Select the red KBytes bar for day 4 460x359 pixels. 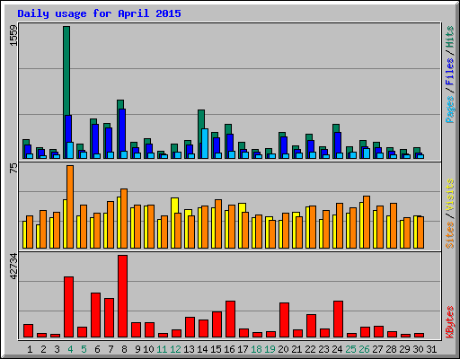coord(68,307)
